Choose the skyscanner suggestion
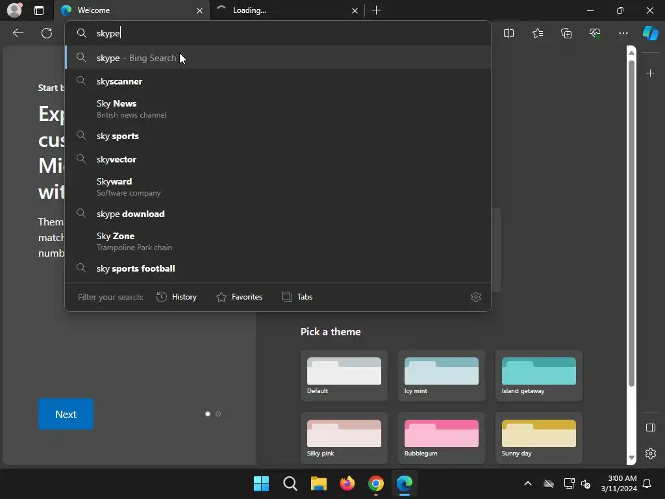665x499 pixels. (x=278, y=81)
